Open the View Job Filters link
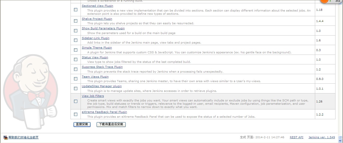The width and height of the screenshot is (343, 143). point(93,96)
